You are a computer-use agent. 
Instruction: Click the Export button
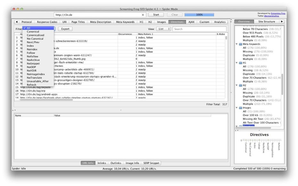pyautogui.click(x=65, y=29)
